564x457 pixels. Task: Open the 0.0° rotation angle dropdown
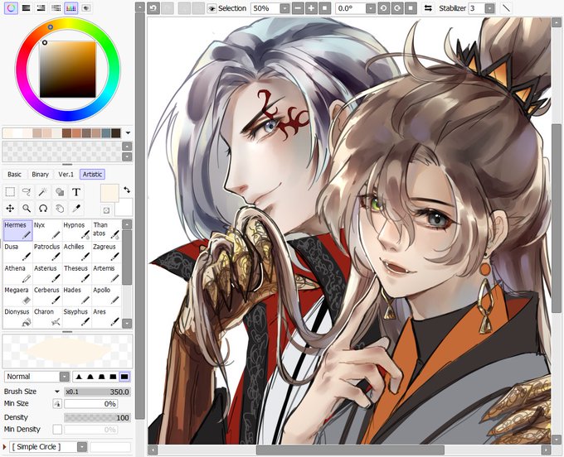[x=371, y=8]
